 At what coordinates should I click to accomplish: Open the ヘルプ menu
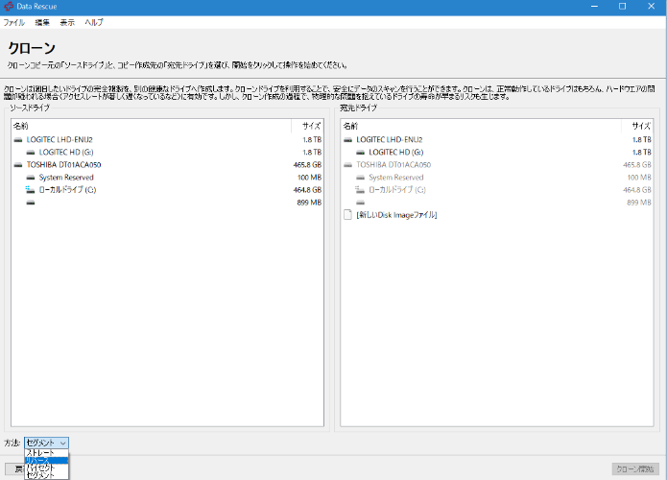point(94,21)
